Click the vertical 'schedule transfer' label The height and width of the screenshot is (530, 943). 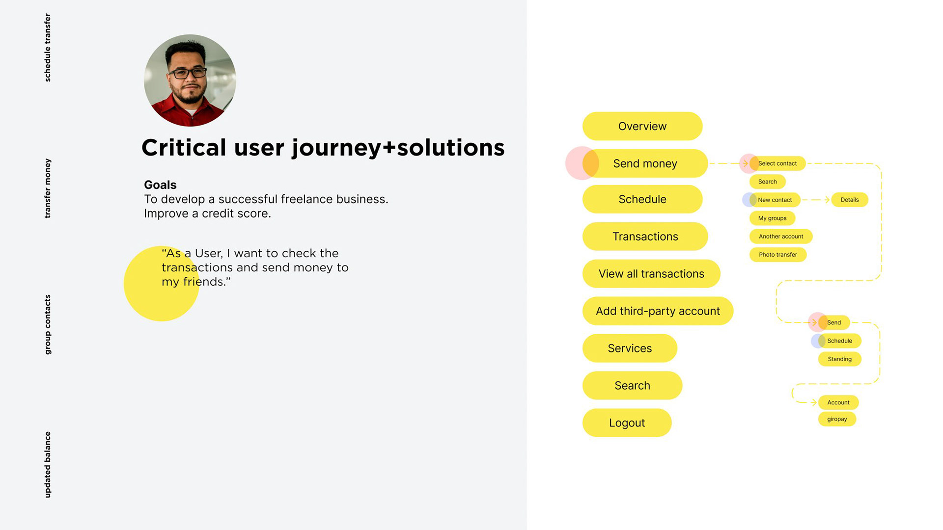[48, 48]
